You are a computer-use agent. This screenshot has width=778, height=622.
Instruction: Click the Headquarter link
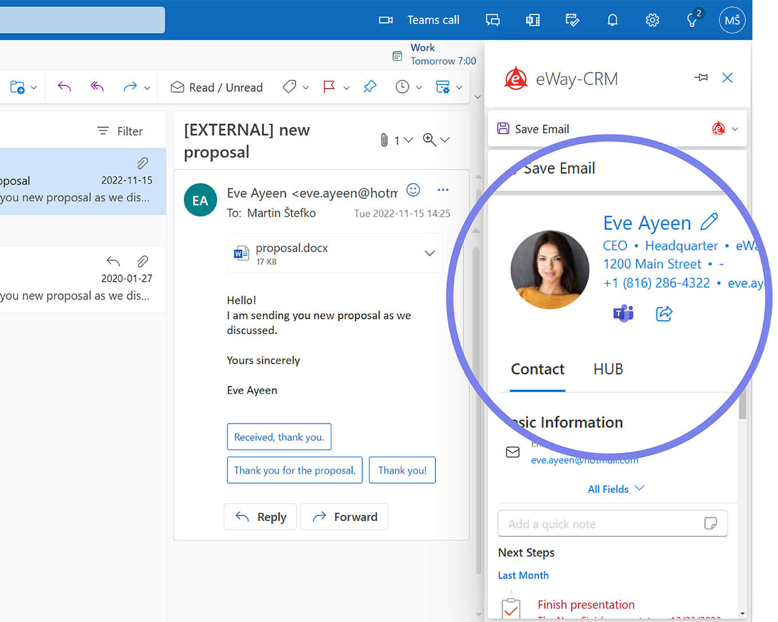coord(681,246)
